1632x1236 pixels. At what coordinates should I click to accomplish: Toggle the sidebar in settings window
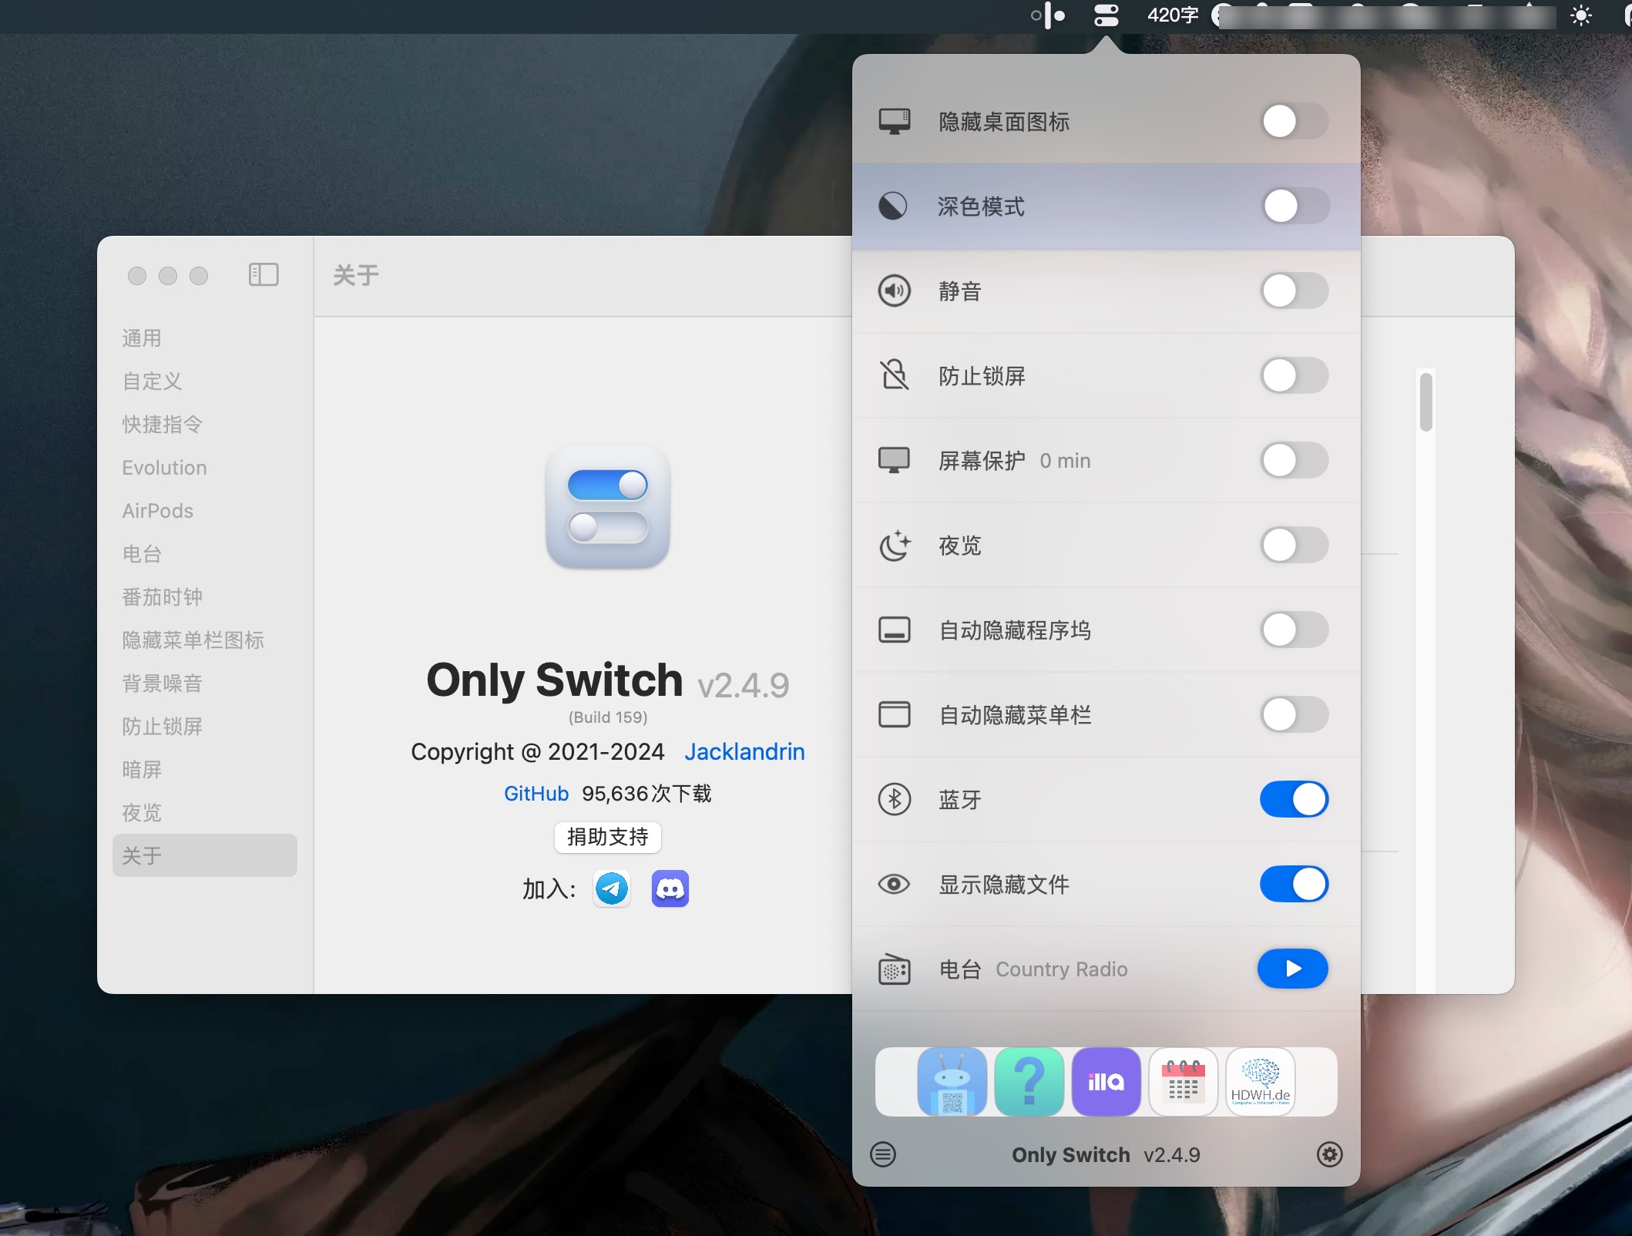(x=264, y=274)
